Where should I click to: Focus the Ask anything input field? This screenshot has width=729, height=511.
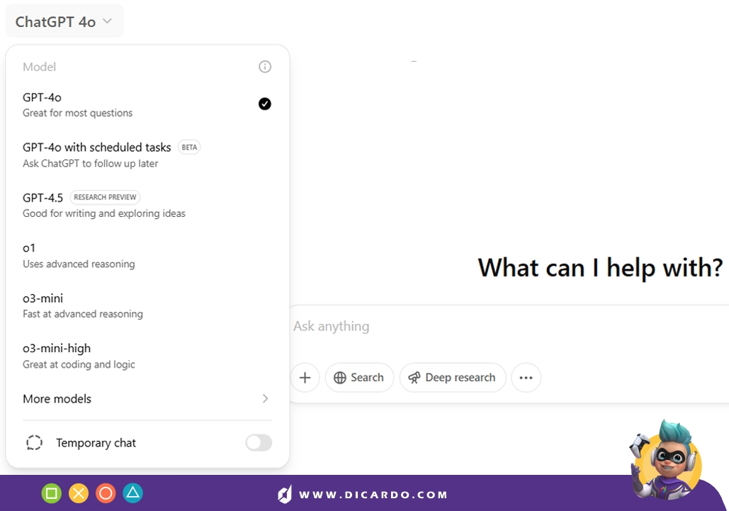[x=509, y=326]
